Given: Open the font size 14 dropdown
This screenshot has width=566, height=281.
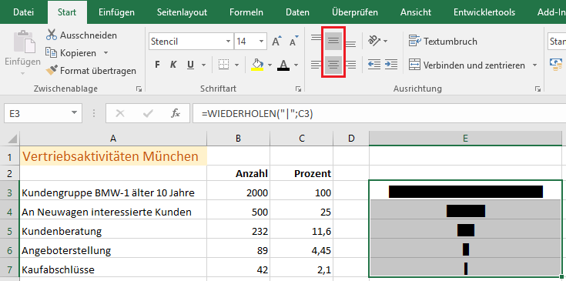Looking at the screenshot, I should [261, 42].
